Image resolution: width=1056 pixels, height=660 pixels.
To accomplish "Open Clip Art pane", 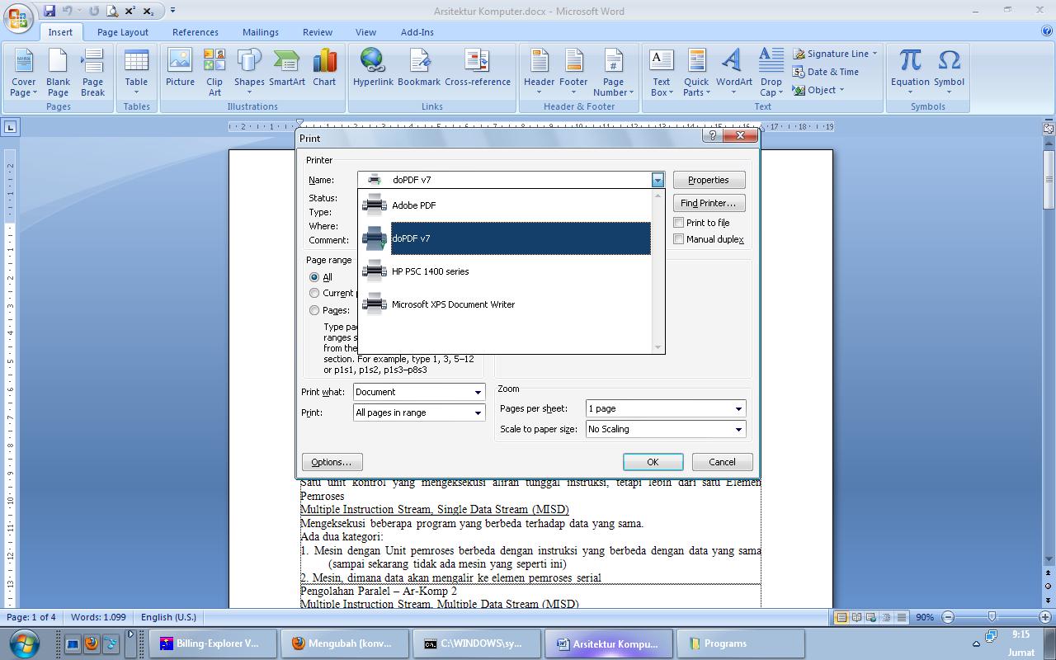I will [x=214, y=73].
